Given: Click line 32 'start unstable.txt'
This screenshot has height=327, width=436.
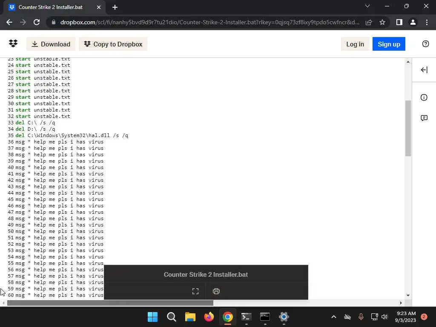Looking at the screenshot, I should [43, 116].
